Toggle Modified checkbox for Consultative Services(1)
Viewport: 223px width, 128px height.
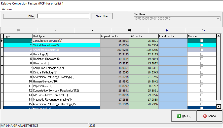(202, 41)
